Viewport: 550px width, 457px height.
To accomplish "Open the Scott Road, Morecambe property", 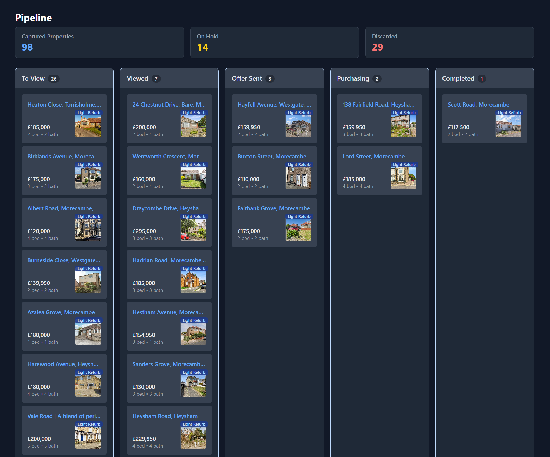I will (x=478, y=104).
